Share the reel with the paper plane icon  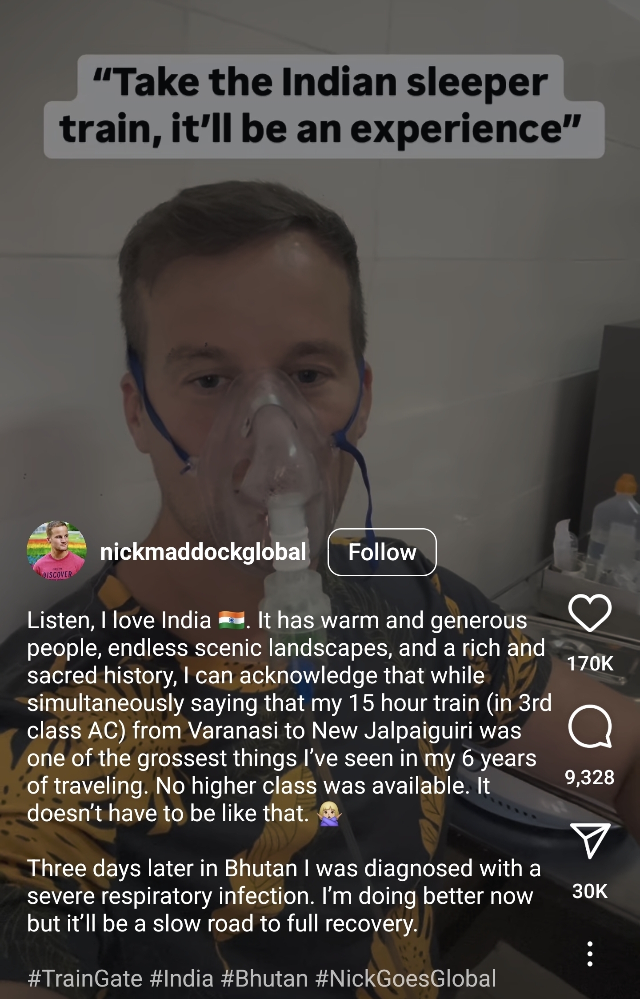pos(590,840)
